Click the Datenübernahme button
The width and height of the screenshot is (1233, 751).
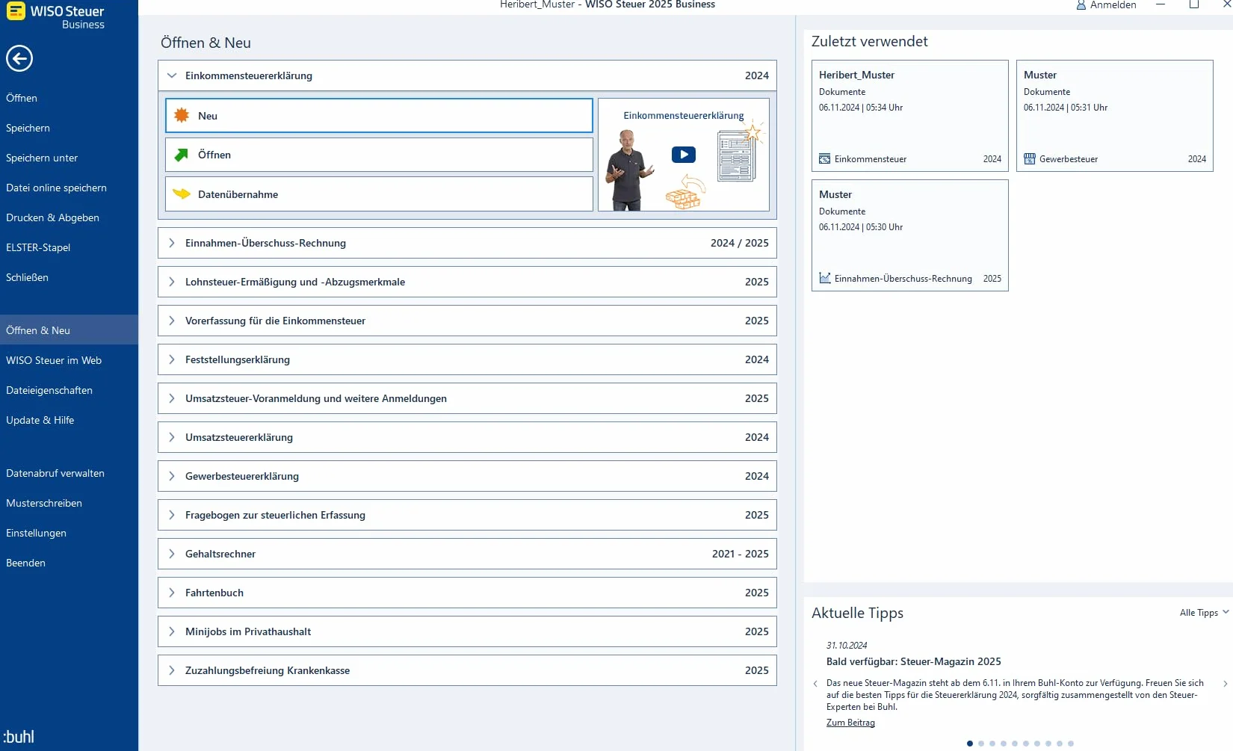tap(379, 194)
